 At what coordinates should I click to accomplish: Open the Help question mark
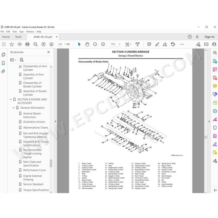coord(190,37)
